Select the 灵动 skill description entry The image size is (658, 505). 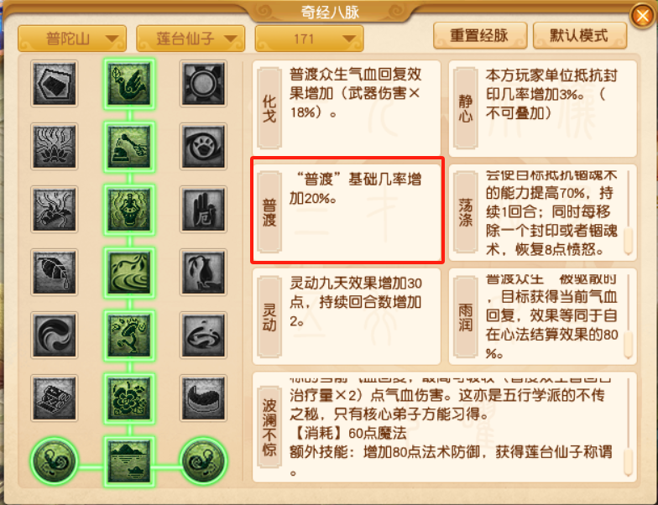pyautogui.click(x=347, y=317)
